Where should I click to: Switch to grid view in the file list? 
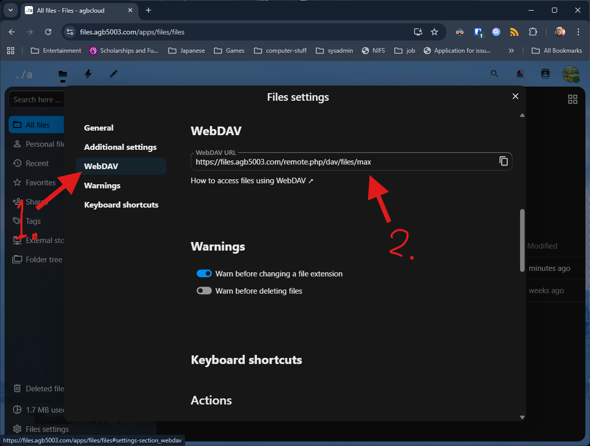point(573,99)
